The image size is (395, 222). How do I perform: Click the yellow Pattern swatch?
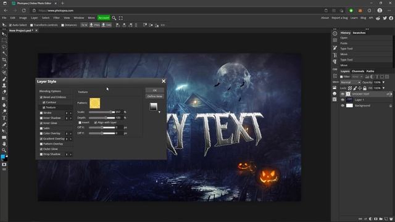94,103
